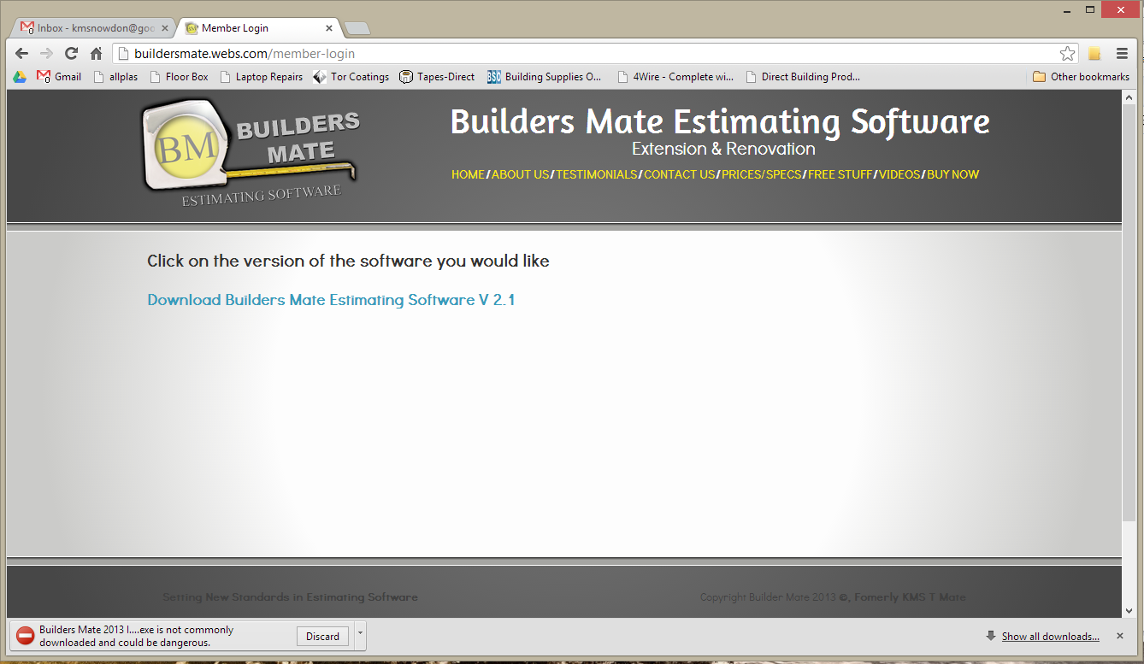1144x664 pixels.
Task: Reload the page with the refresh icon
Action: tap(71, 53)
